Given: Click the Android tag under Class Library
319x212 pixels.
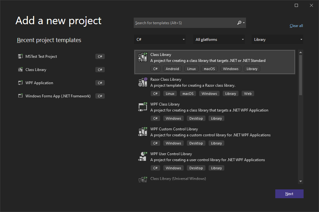Looking at the screenshot, I should (172, 69).
